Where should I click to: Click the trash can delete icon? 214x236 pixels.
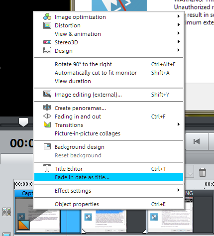click(x=203, y=172)
